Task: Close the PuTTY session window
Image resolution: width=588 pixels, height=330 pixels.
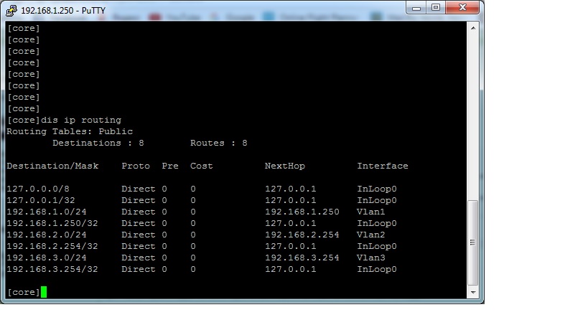Action: tap(462, 7)
